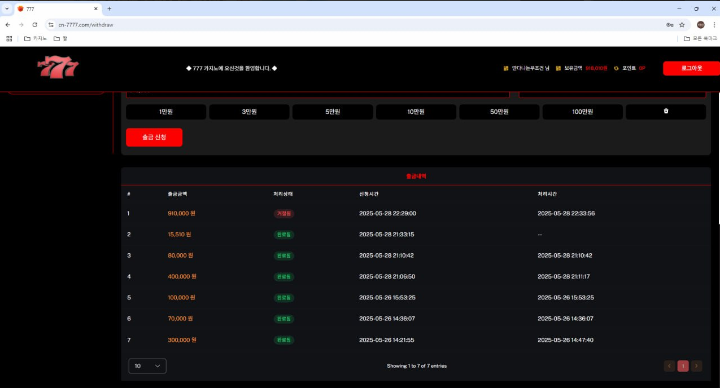The image size is (720, 388).
Task: Click the refresh icon beside 포인트
Action: [616, 68]
